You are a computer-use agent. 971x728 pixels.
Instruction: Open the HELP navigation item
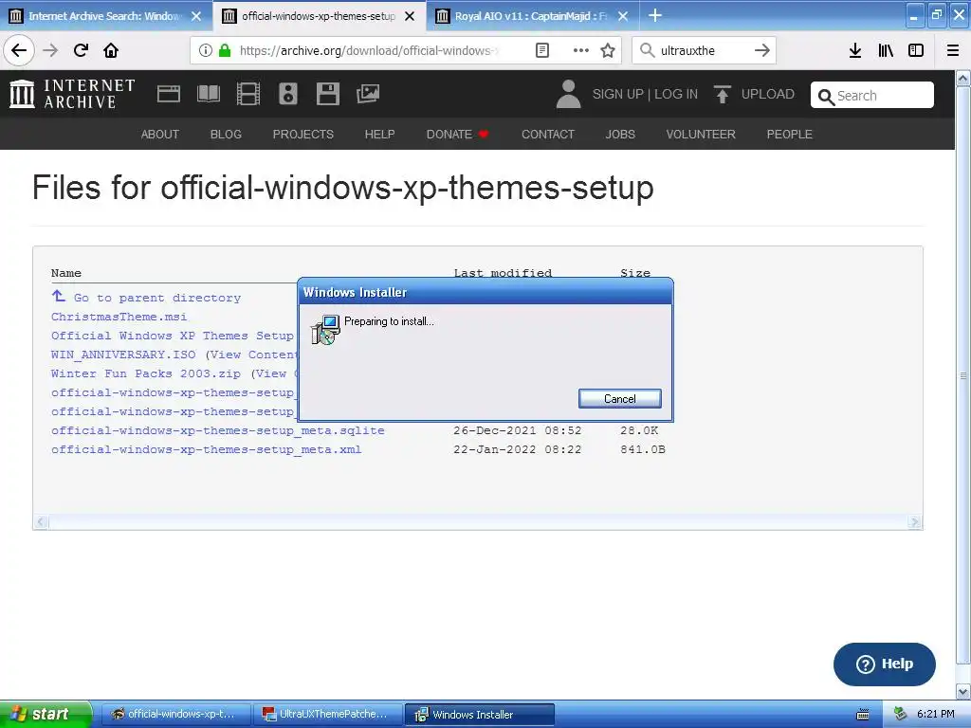[x=379, y=135]
